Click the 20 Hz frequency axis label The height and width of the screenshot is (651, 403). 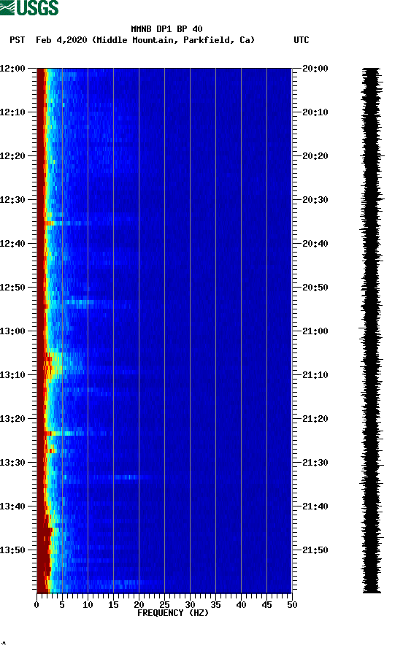(139, 605)
